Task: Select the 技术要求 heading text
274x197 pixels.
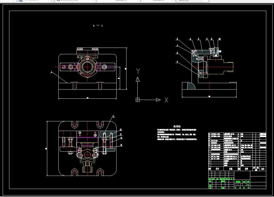Action: [177, 126]
